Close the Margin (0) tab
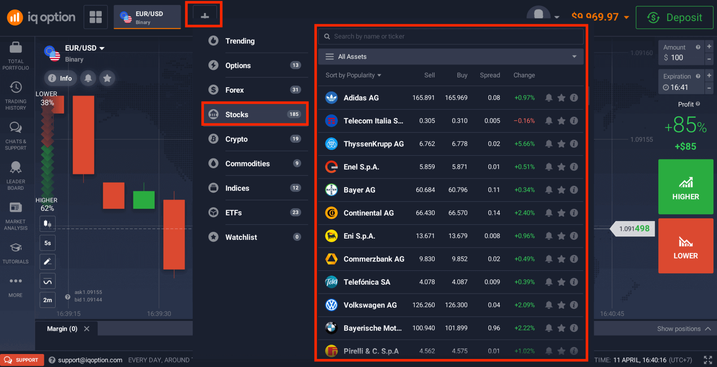 click(87, 329)
